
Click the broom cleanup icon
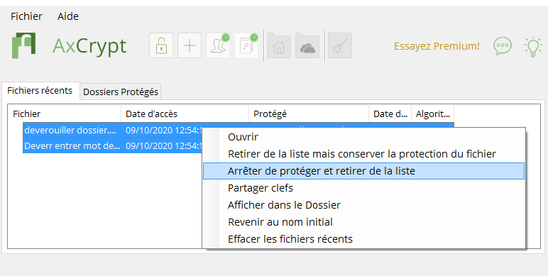click(340, 46)
